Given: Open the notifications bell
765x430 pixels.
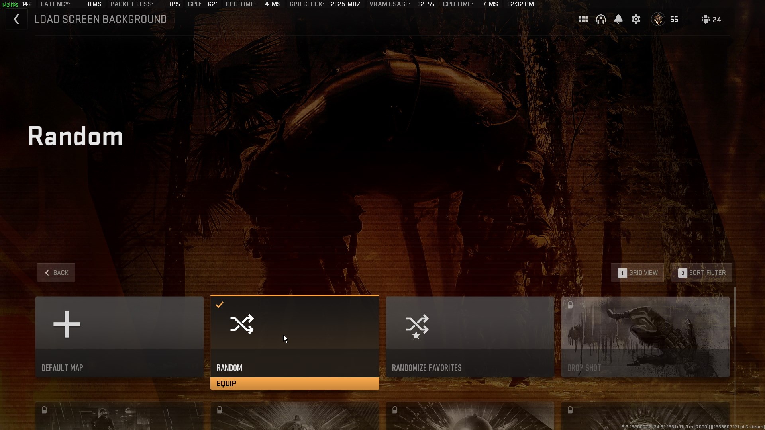Looking at the screenshot, I should (618, 19).
